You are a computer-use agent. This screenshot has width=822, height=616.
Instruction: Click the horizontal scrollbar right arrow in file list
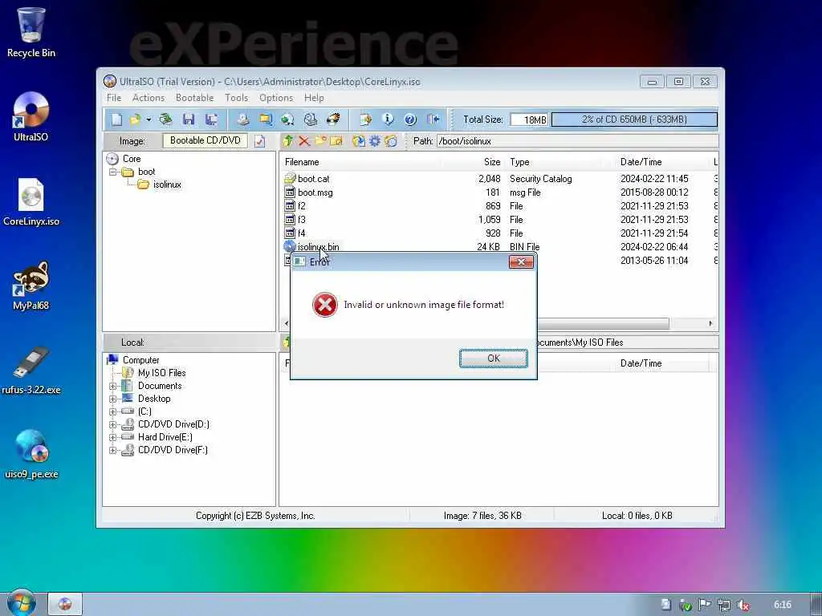(710, 324)
